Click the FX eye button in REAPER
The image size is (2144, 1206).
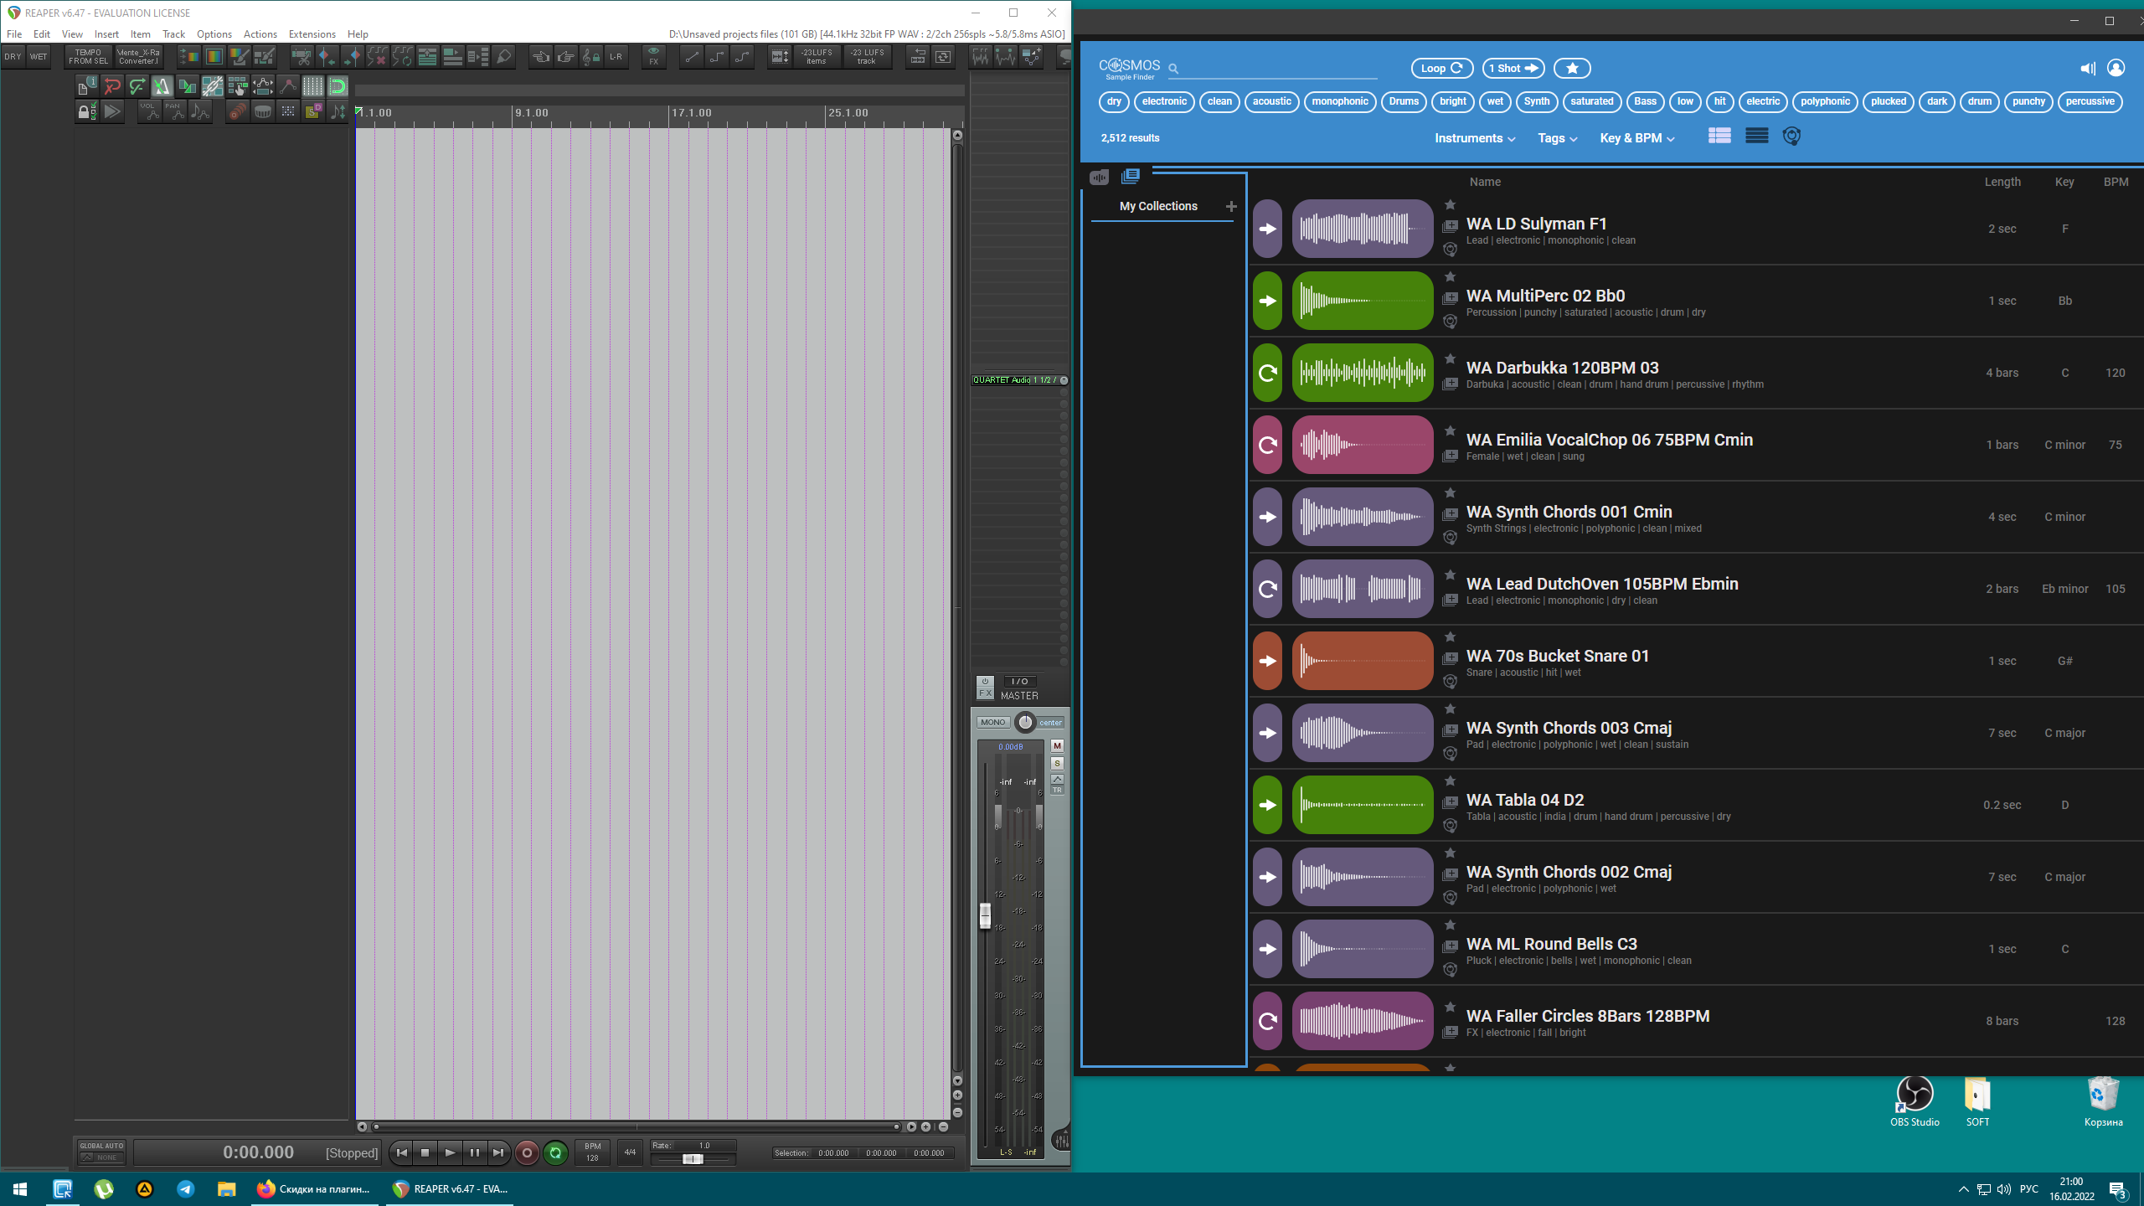pos(653,56)
